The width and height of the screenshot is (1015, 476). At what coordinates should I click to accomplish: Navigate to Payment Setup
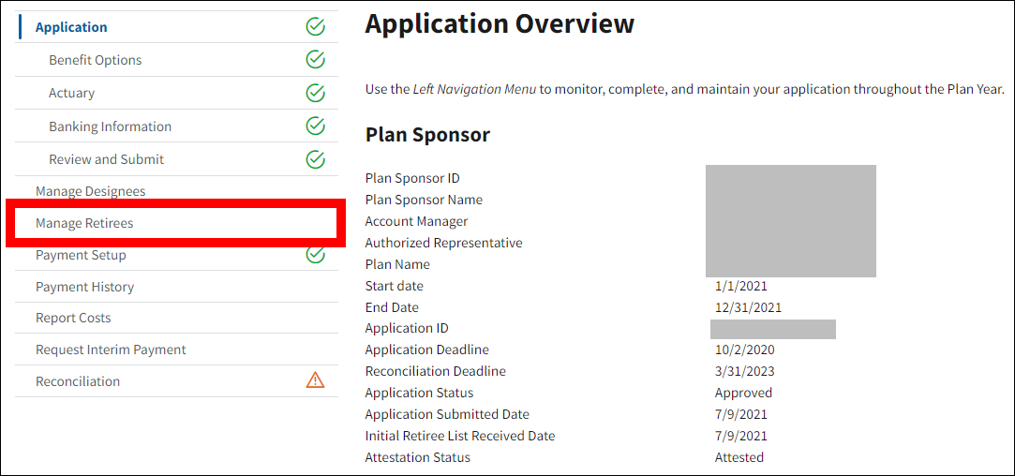tap(81, 255)
